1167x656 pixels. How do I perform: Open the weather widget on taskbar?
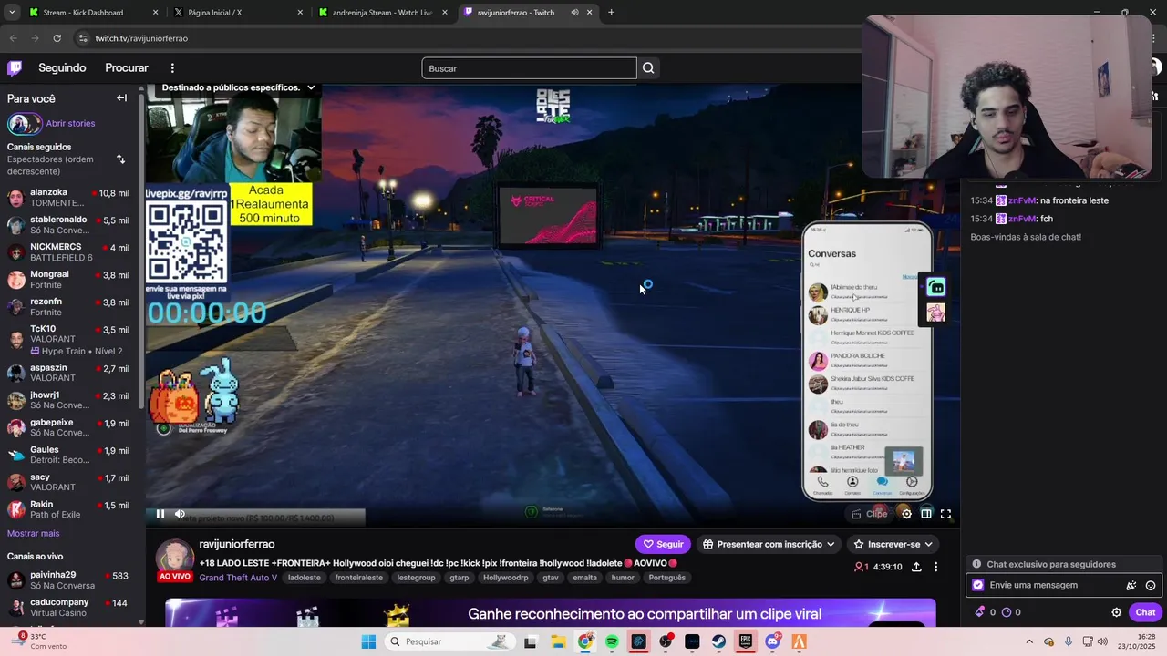36,641
